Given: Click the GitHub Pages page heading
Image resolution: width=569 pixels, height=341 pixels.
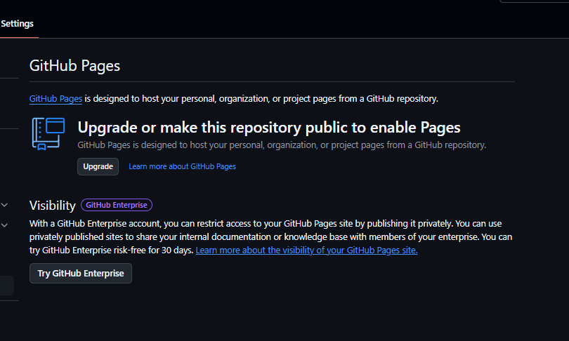Looking at the screenshot, I should pyautogui.click(x=74, y=66).
